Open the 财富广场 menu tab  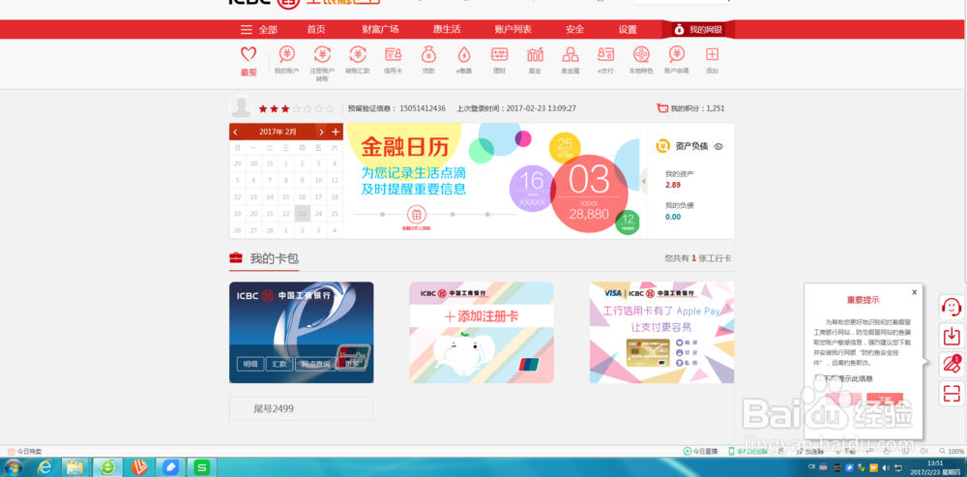click(x=380, y=30)
